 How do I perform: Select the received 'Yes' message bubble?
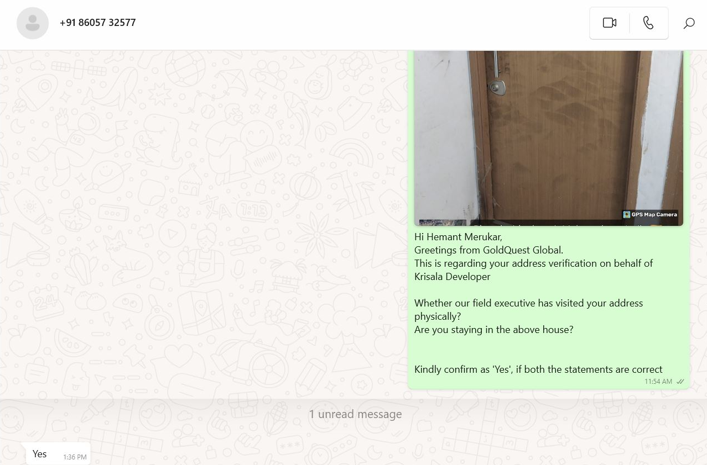tap(58, 454)
